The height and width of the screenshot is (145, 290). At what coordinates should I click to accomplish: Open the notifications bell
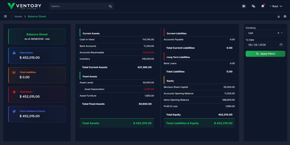point(263,6)
